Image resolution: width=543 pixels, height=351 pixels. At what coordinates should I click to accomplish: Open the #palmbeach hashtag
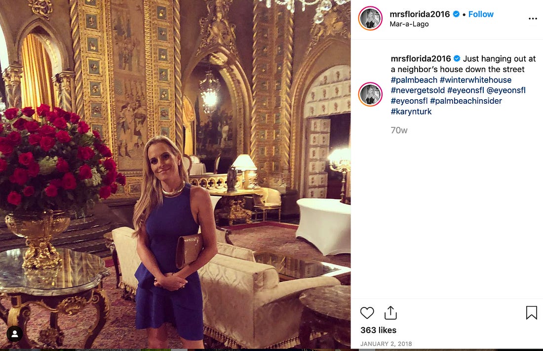414,80
